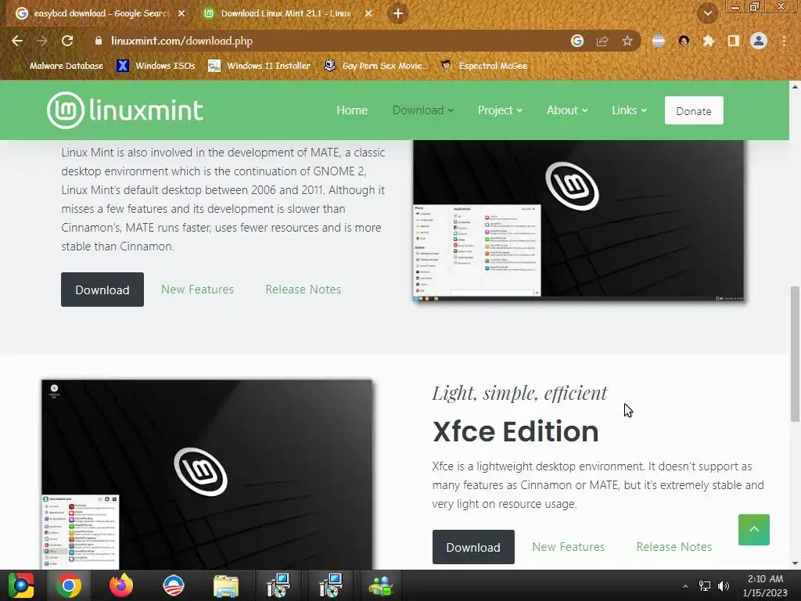Open the Messenger people icon in taskbar
The image size is (801, 601).
[x=381, y=585]
